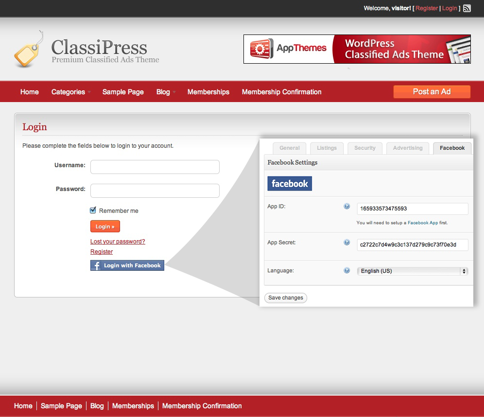The image size is (484, 417).
Task: Open Membership Confirmation in top navigation
Action: (281, 92)
